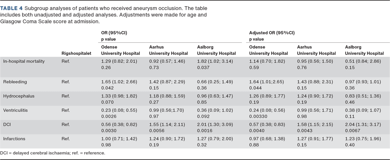Click the Ref. cell in the Ventriculitis row
390x160 pixels.
(x=66, y=110)
